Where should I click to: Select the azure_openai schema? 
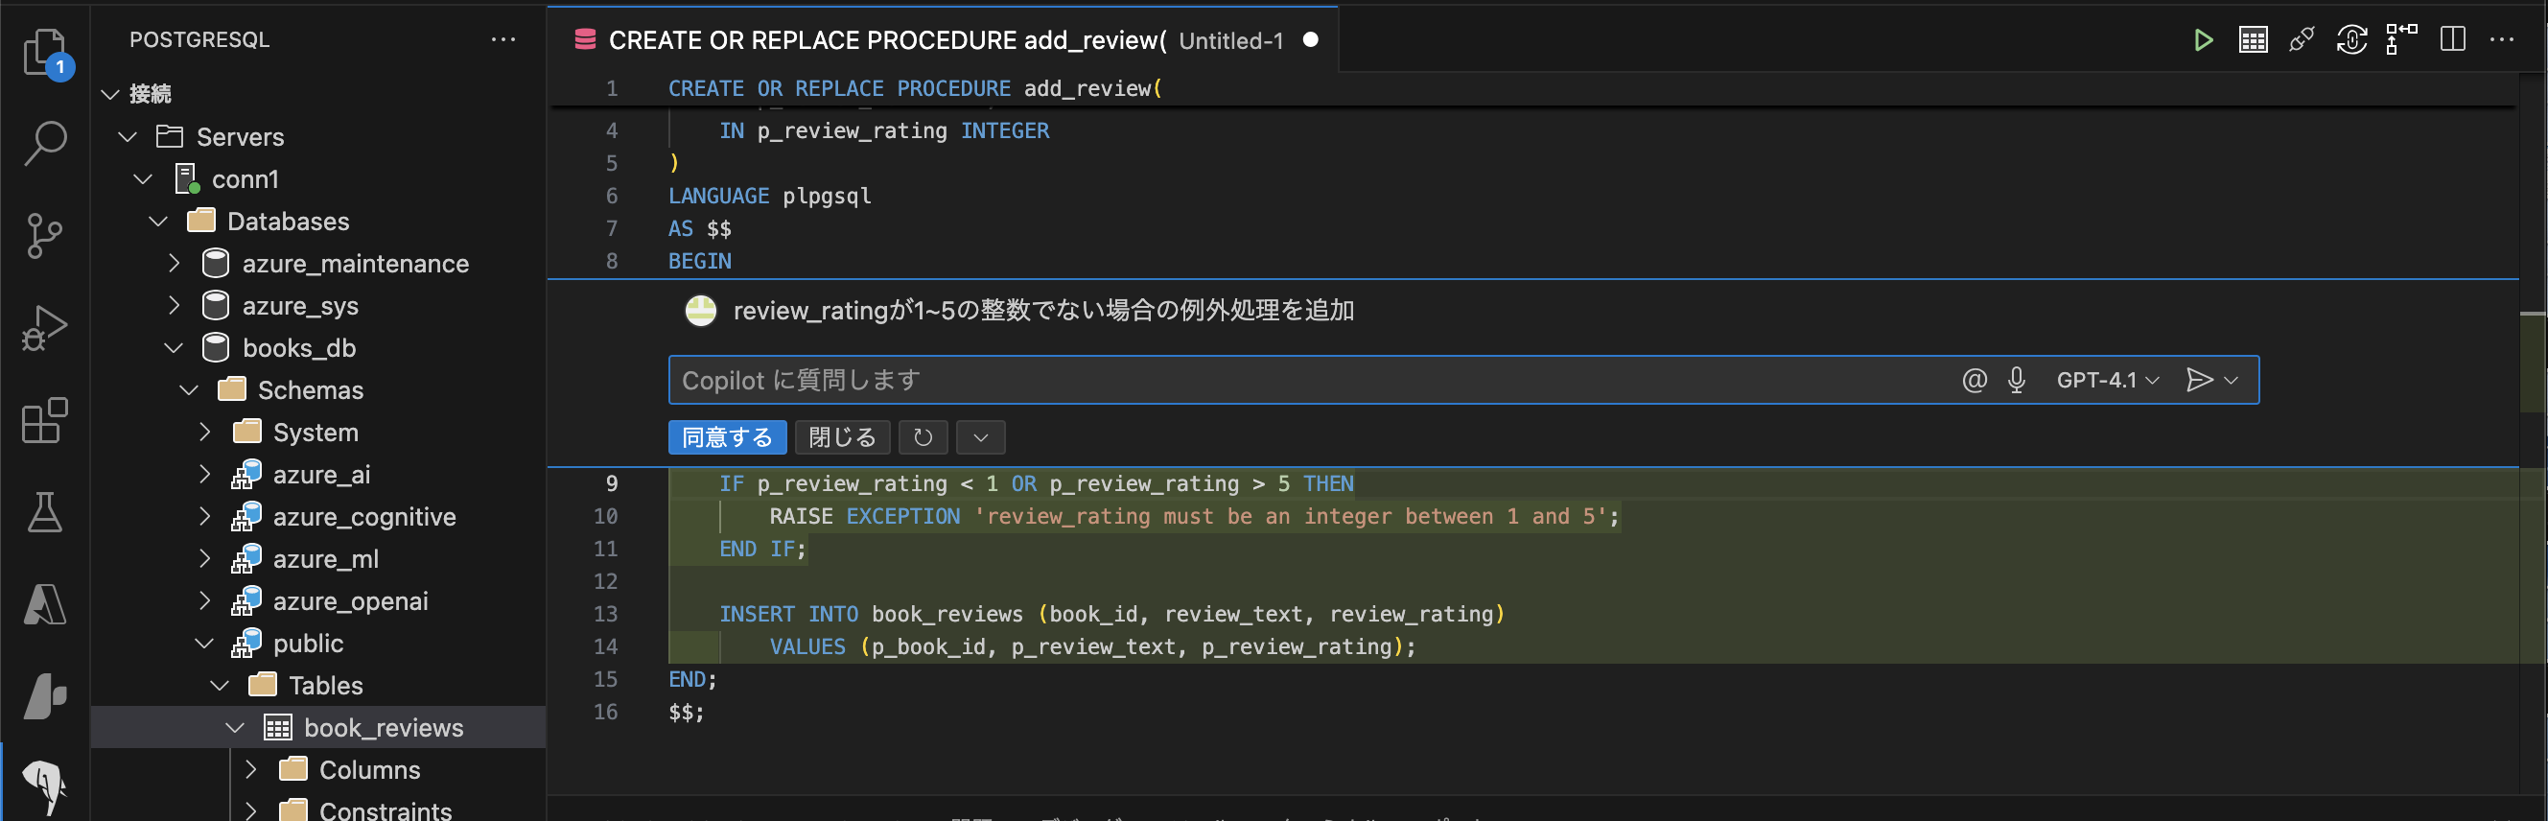pyautogui.click(x=350, y=601)
